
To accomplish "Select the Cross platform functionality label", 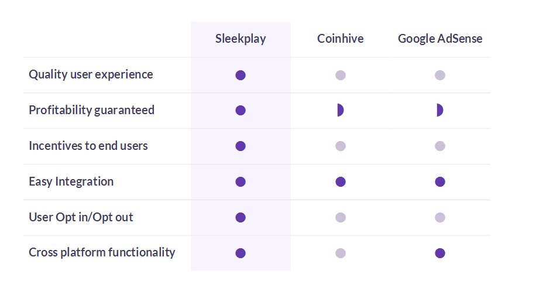I will 102,252.
